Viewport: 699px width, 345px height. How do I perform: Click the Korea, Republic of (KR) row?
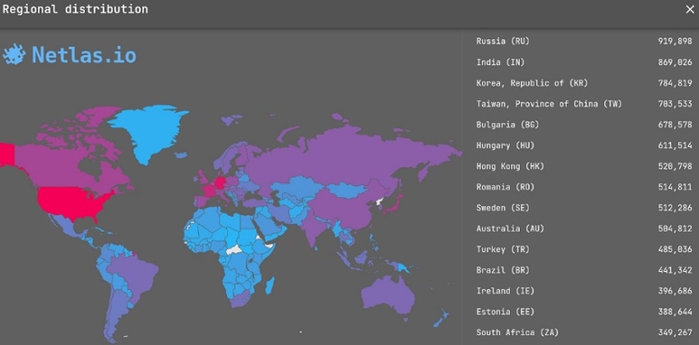click(533, 83)
